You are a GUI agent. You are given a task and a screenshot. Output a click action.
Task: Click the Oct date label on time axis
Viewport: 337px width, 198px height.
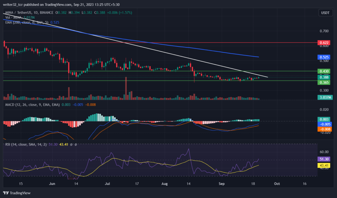tap(277, 184)
